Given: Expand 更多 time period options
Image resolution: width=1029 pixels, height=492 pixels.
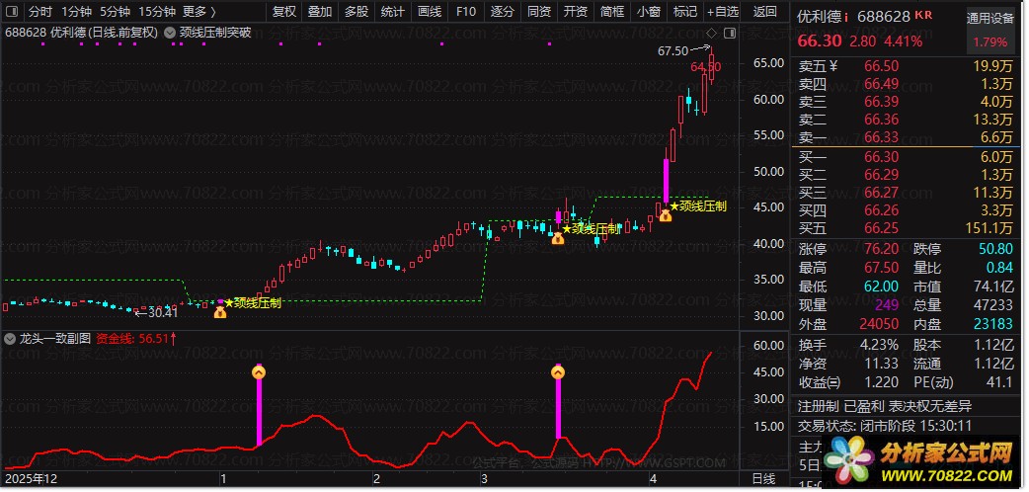Looking at the screenshot, I should tap(198, 11).
